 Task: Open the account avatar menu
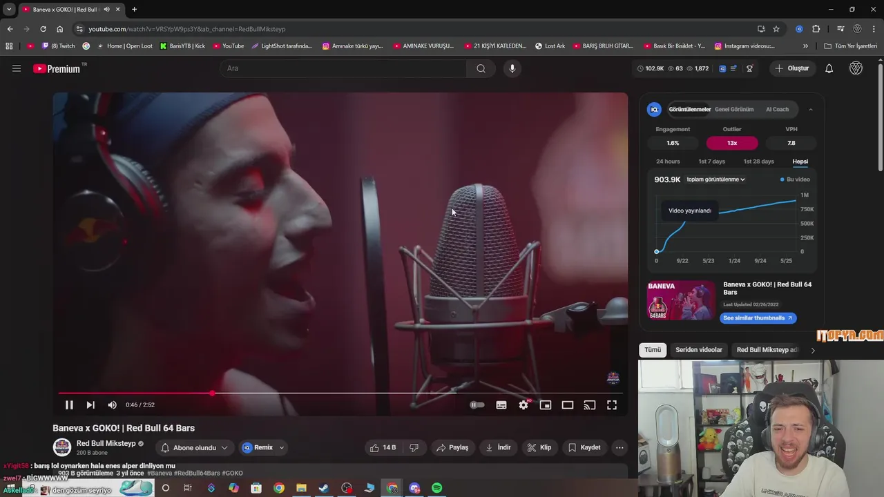pyautogui.click(x=856, y=68)
